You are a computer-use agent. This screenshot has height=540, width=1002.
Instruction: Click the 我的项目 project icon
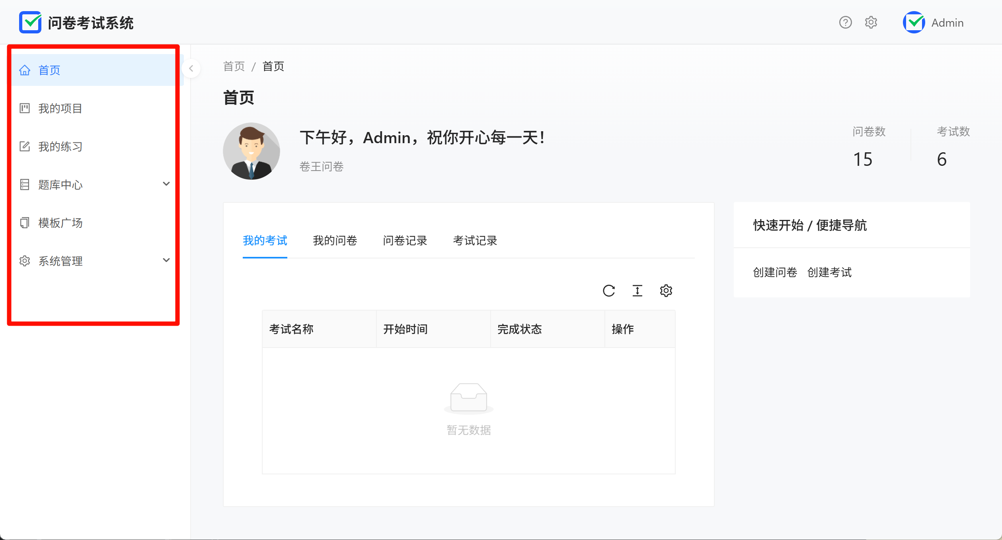click(x=25, y=108)
